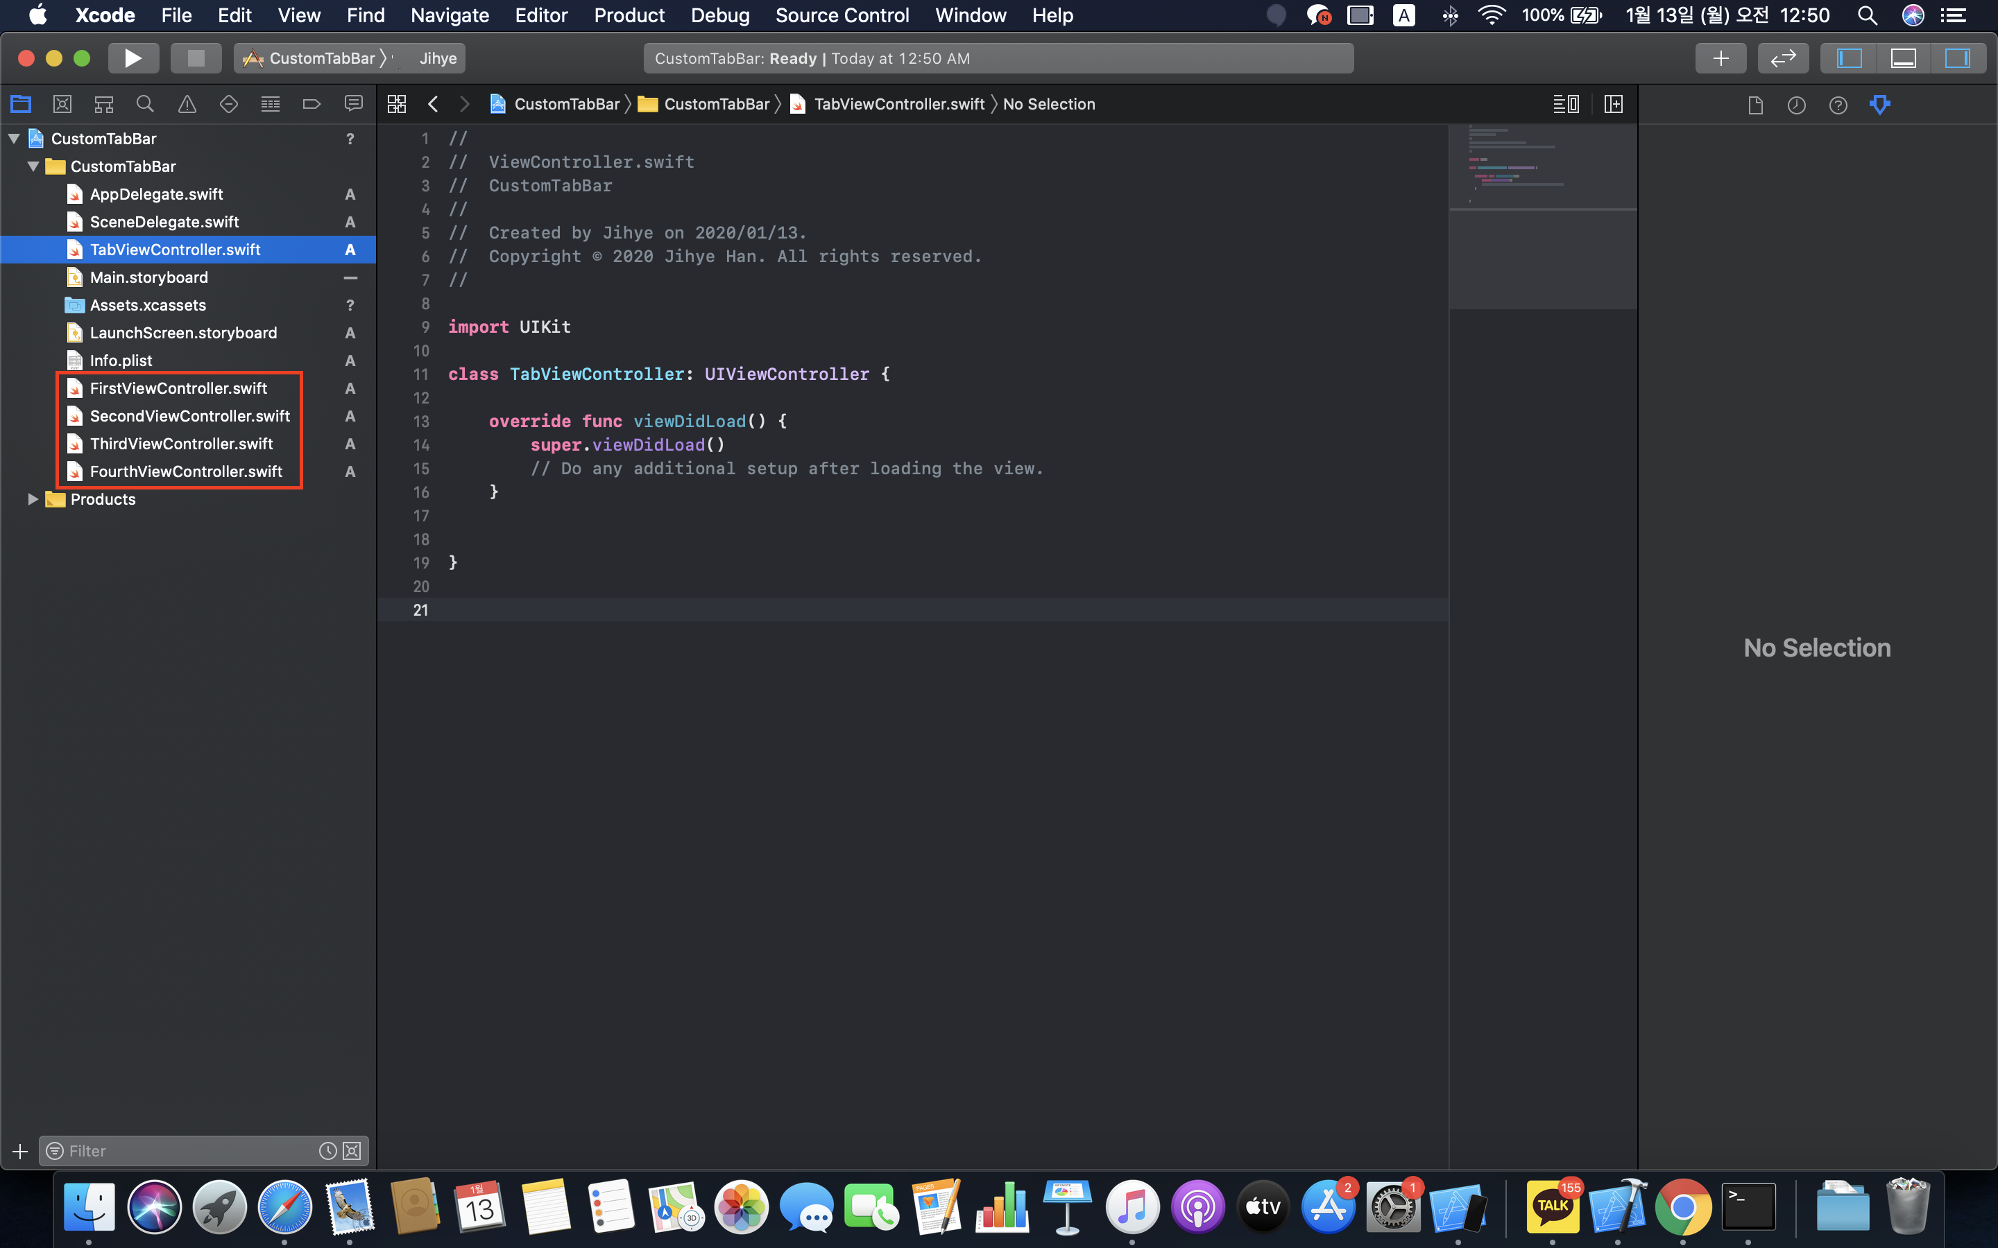
Task: Select FirstViewController.swift in navigator
Action: click(178, 388)
